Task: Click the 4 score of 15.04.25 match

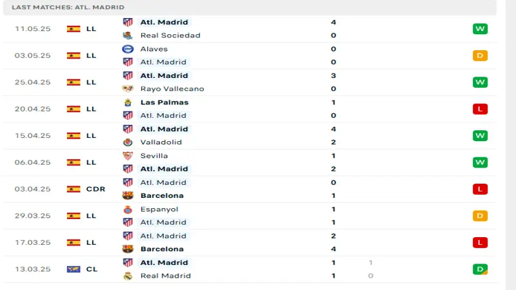Action: coord(333,129)
